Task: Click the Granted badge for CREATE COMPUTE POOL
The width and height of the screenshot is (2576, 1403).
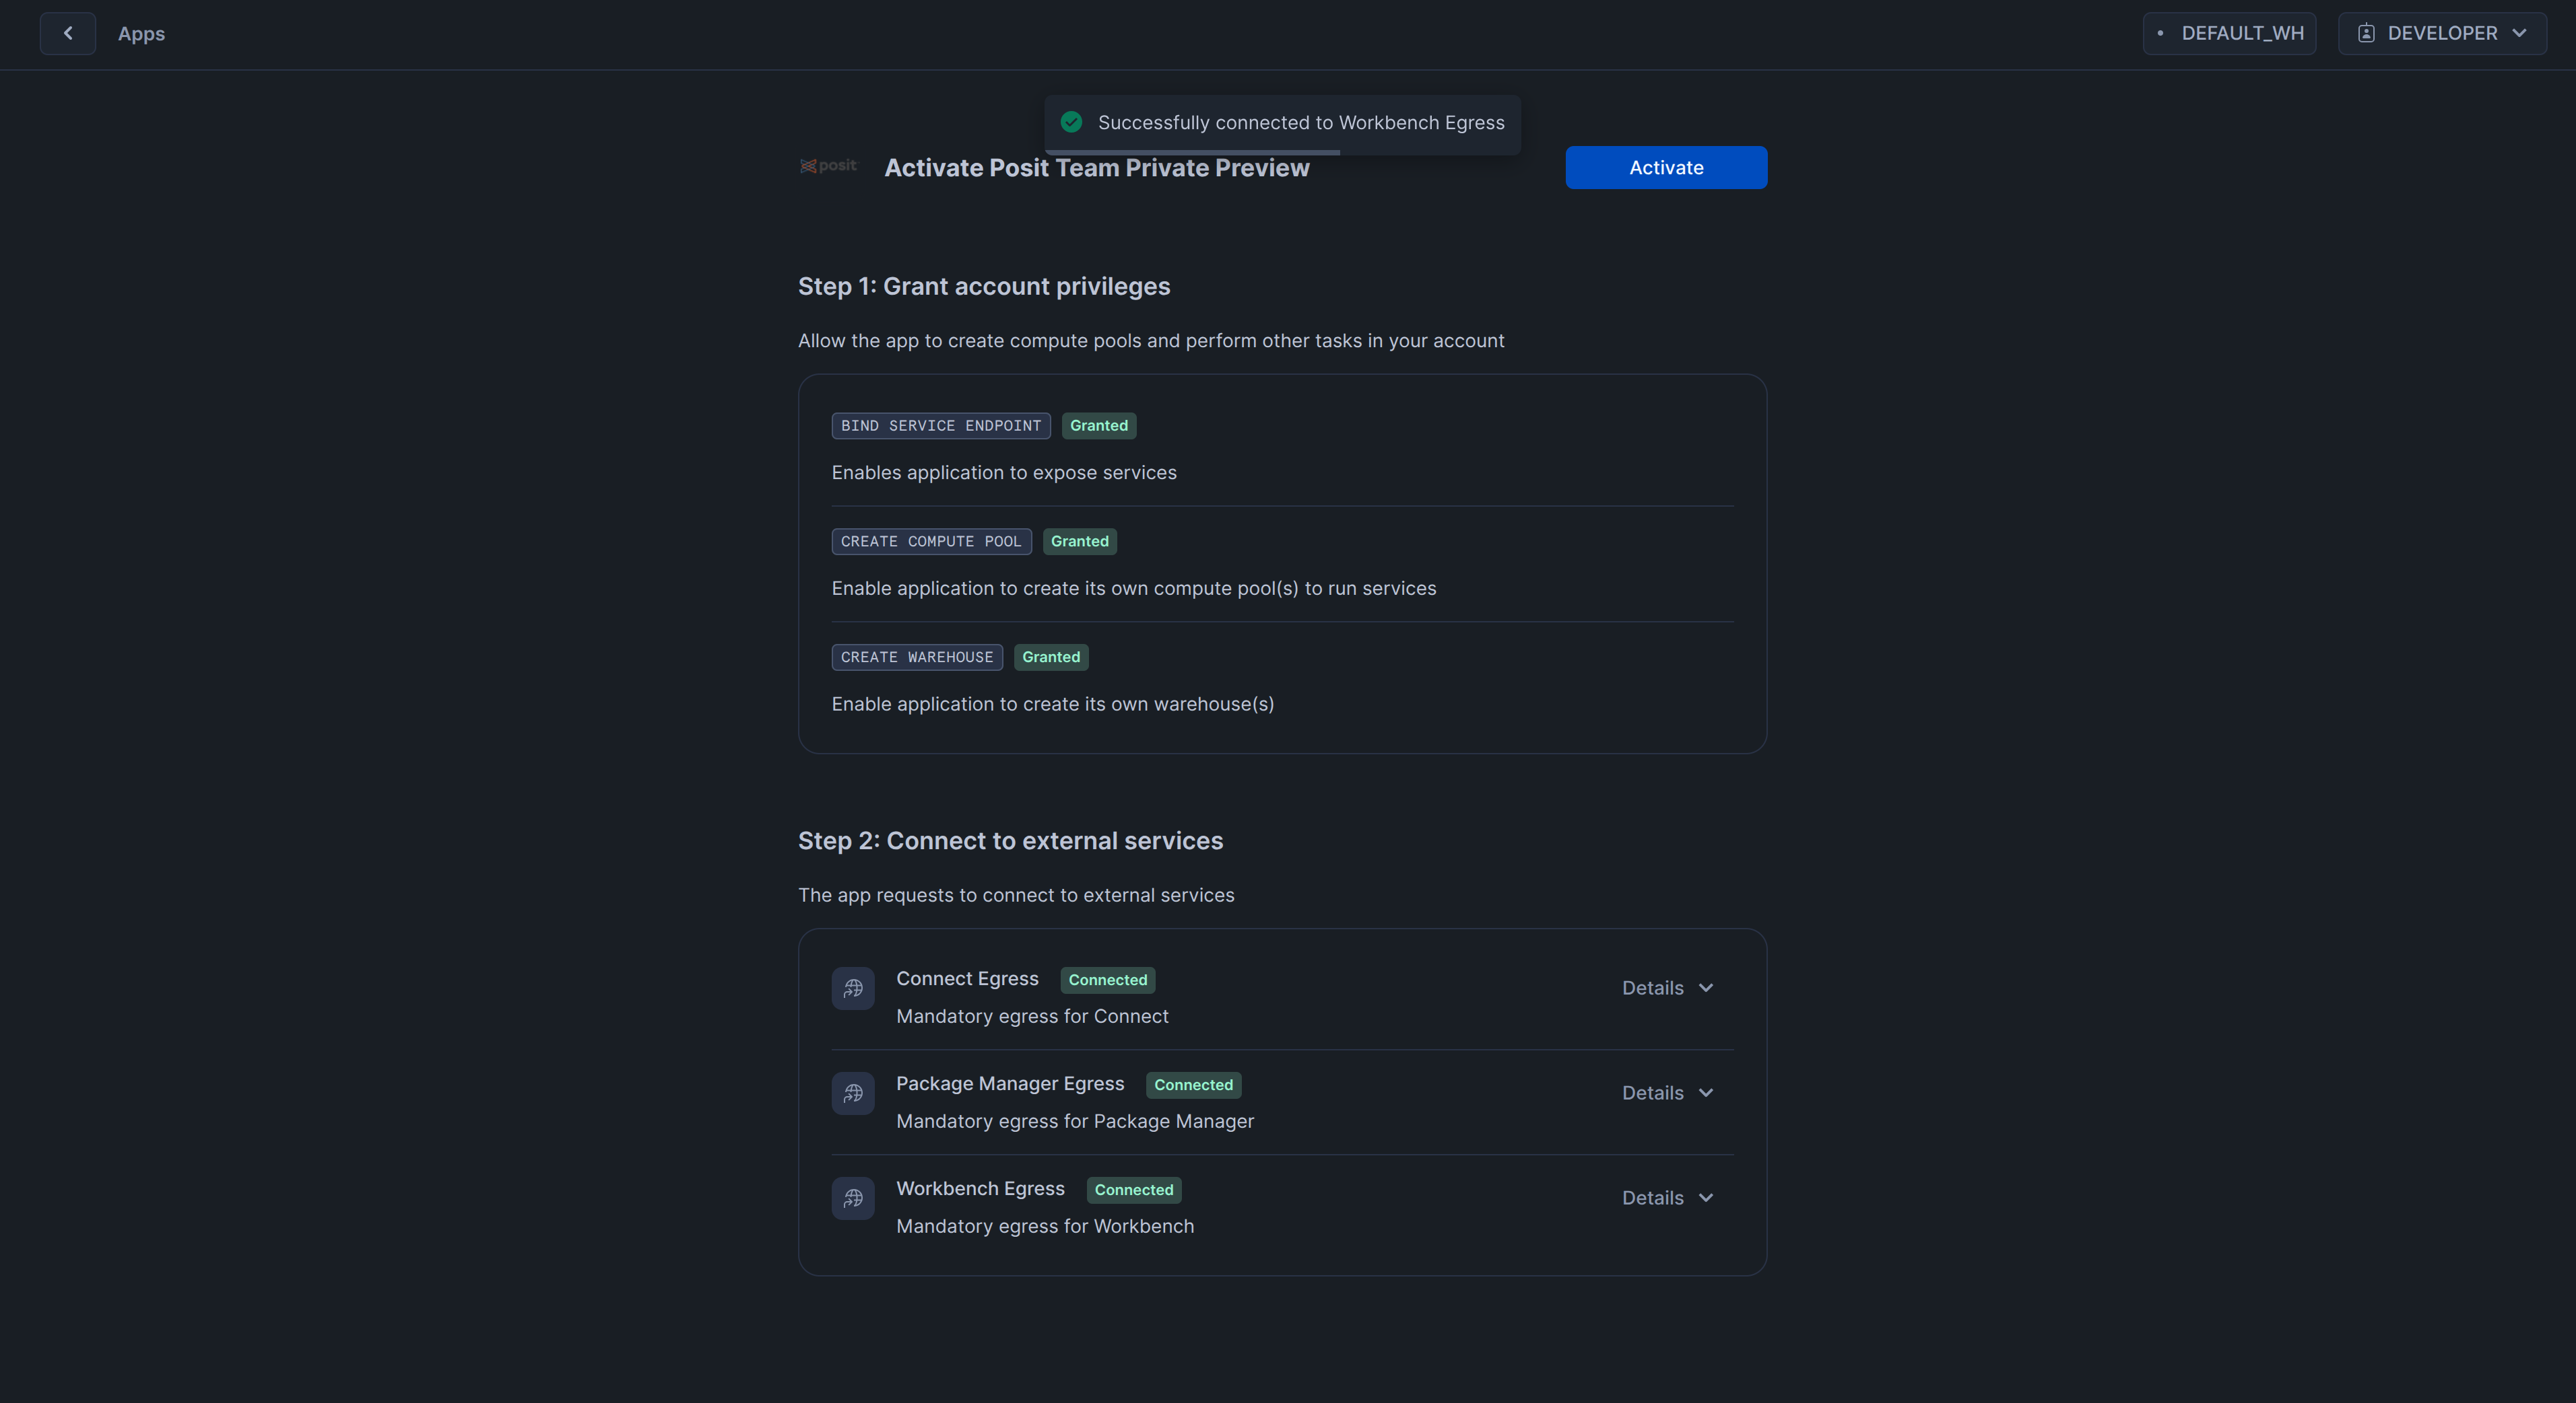Action: coord(1080,542)
